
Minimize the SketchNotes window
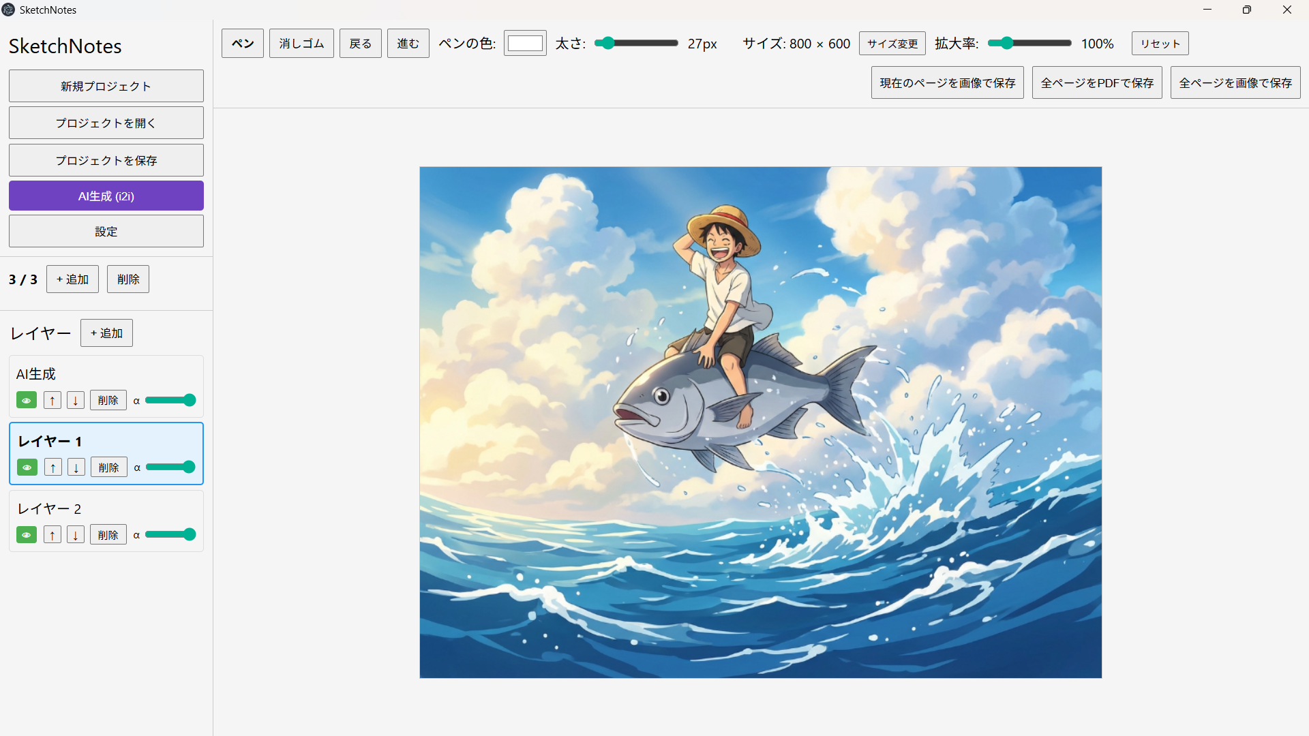[1207, 10]
